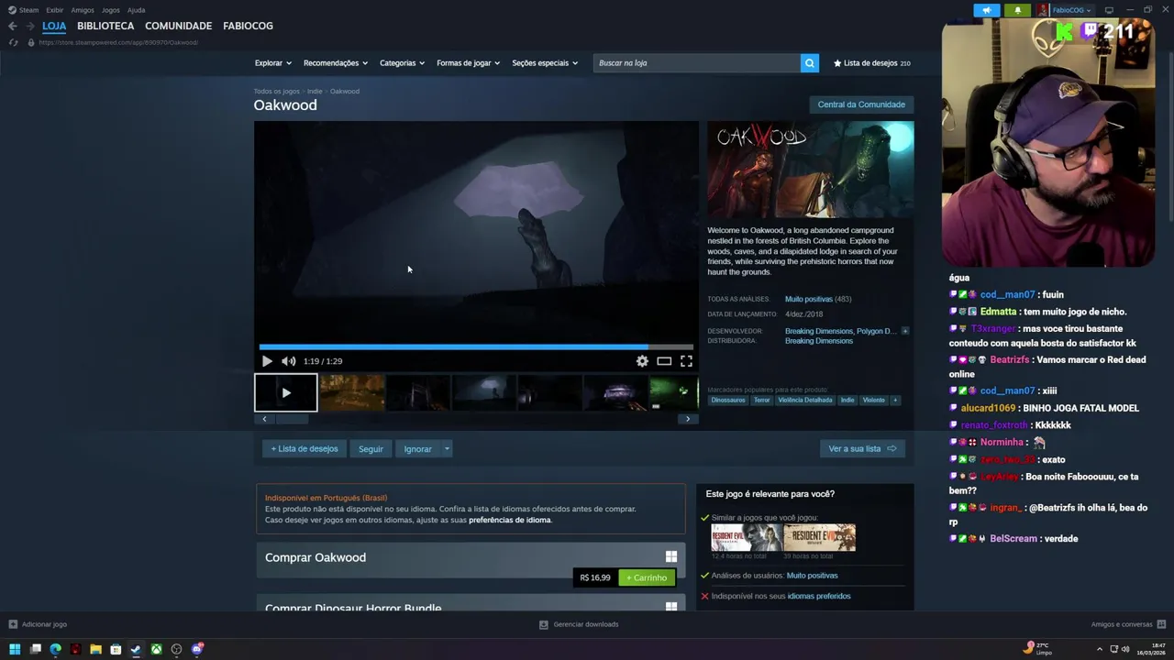
Task: Click the back navigation arrow
Action: [x=13, y=26]
